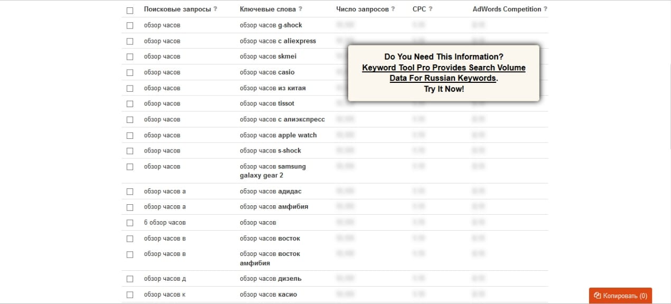Click keyword text обзор часов g-shock
This screenshot has width=671, height=304.
point(271,25)
